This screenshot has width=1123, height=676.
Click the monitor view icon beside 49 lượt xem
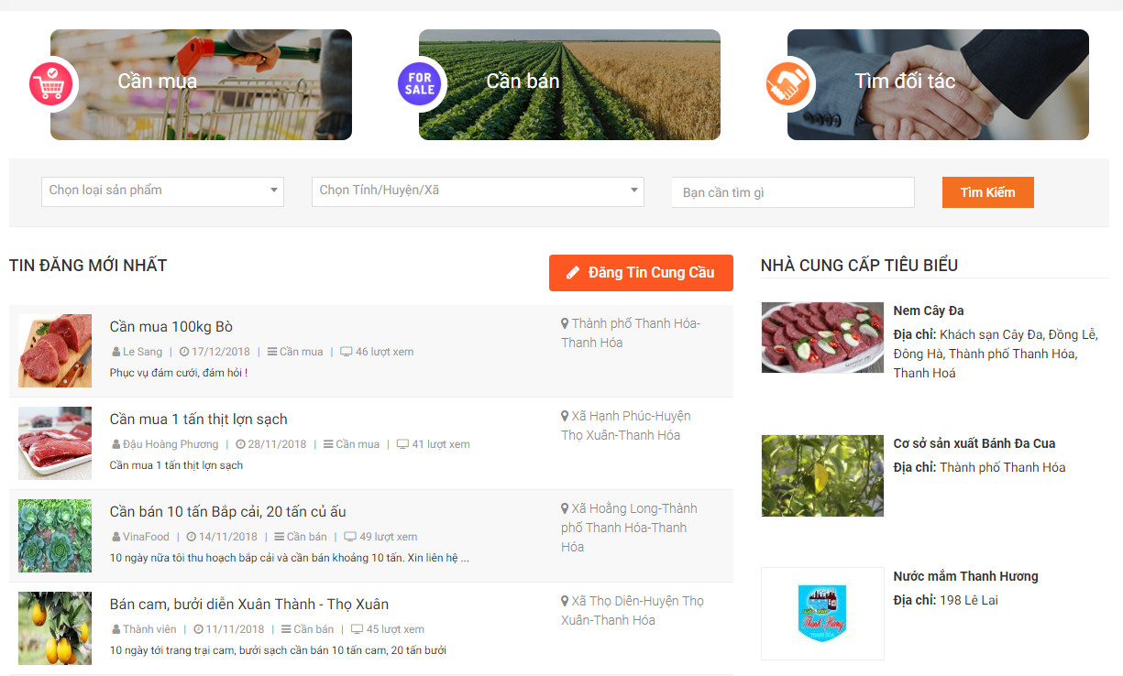[350, 537]
